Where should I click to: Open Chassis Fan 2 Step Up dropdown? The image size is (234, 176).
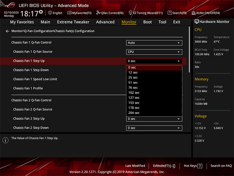154,119
